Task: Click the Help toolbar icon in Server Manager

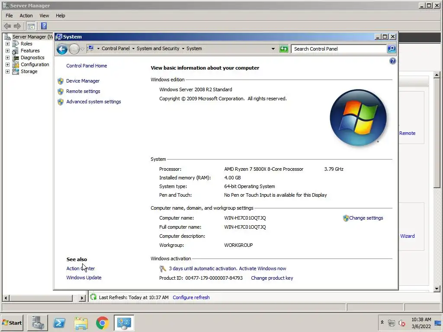Action: point(44,26)
